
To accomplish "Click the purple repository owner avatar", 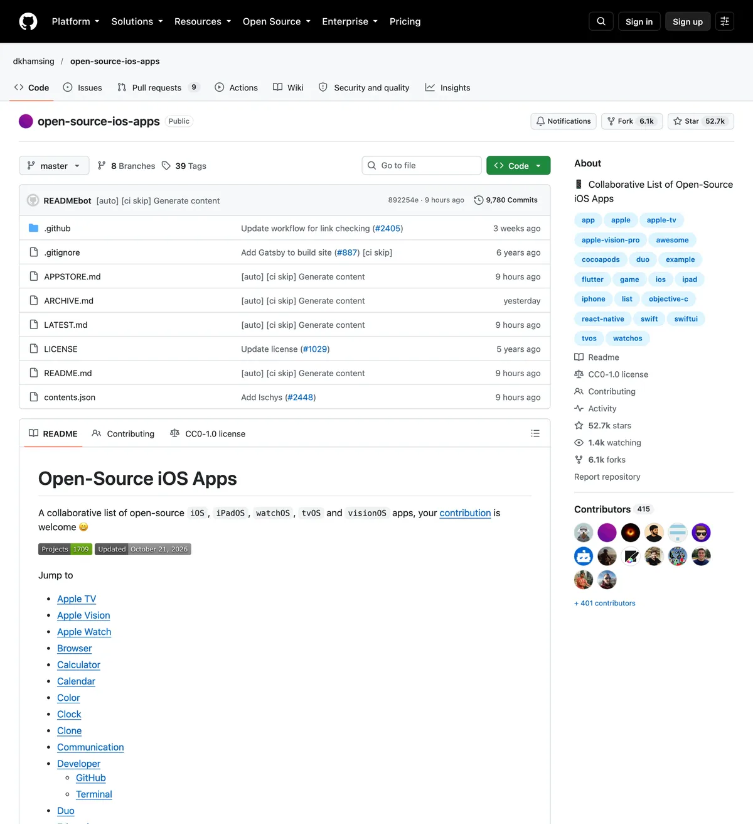I will [x=26, y=121].
